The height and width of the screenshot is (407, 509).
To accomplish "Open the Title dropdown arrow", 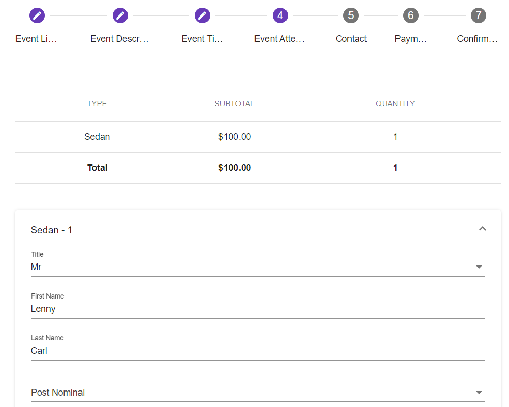I will (479, 267).
